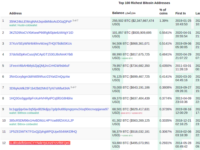Viewport: 200px width, 150px height.
Task: Open address 3KZ526NxCVXbKwwP66RgM3pte6zW4gY1tD
Action: tap(41, 33)
